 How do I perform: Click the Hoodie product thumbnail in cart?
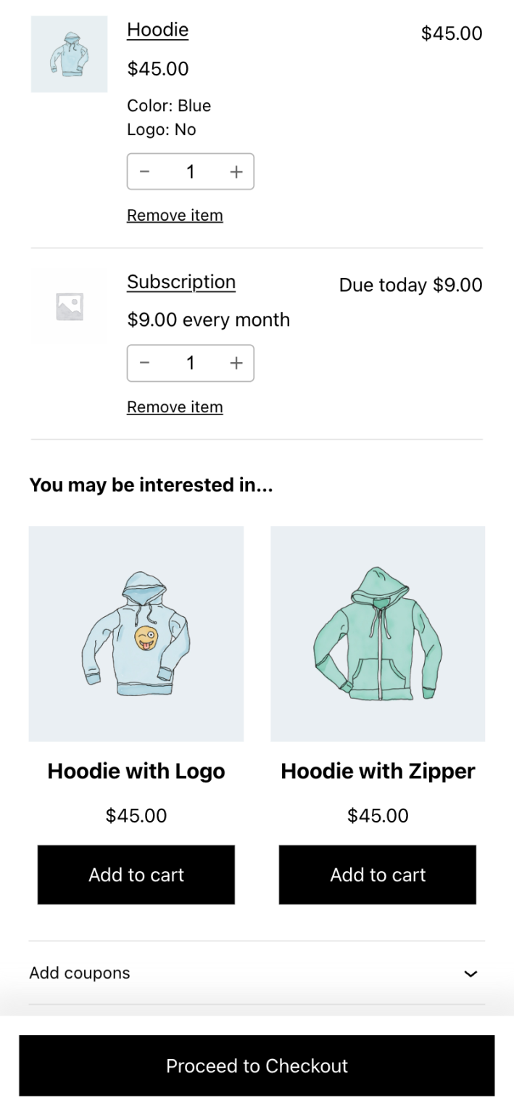click(69, 54)
